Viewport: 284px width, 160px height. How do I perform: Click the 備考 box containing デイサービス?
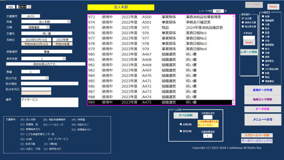(x=50, y=102)
